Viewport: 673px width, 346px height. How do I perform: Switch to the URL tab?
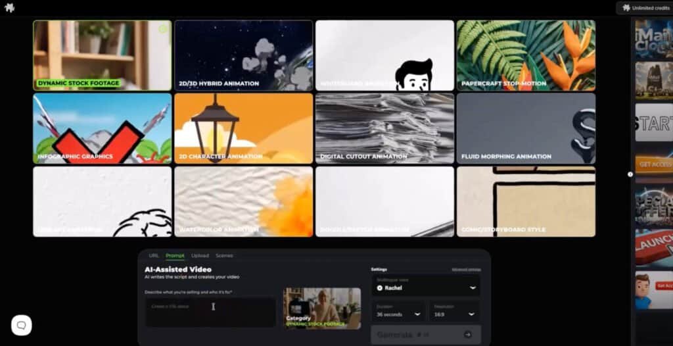[154, 255]
